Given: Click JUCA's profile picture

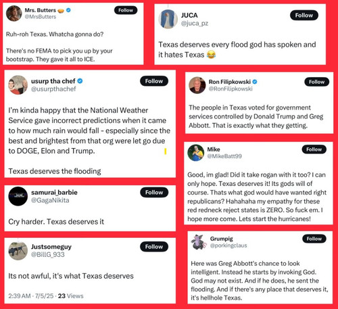Looking at the screenshot, I should (x=168, y=19).
